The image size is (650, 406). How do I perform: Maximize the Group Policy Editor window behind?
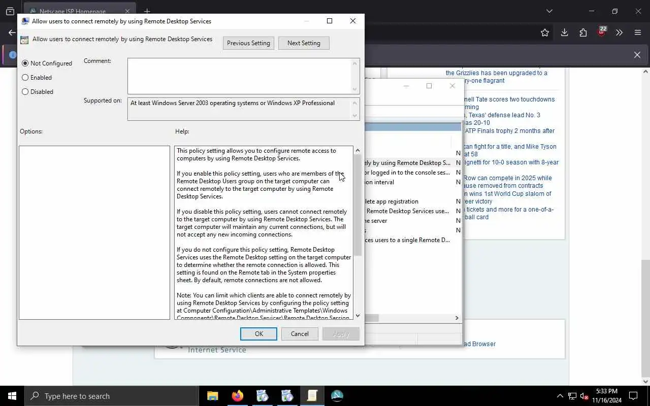coord(429,86)
